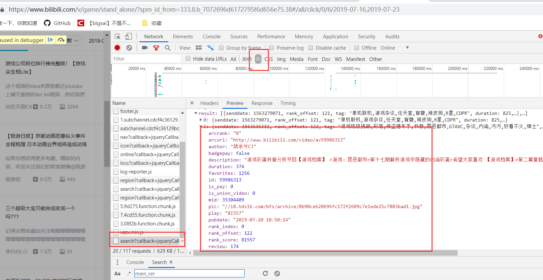Toggle match case Aa option
543x280 pixels.
tap(117, 274)
